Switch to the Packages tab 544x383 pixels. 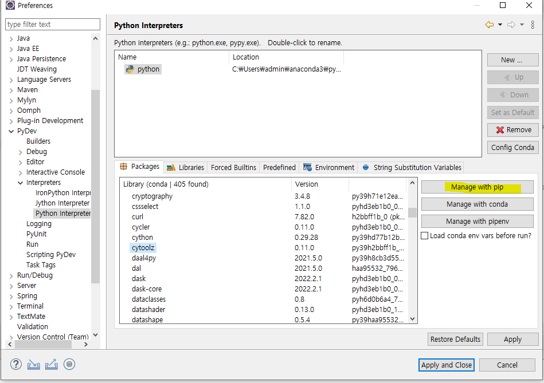tap(139, 167)
